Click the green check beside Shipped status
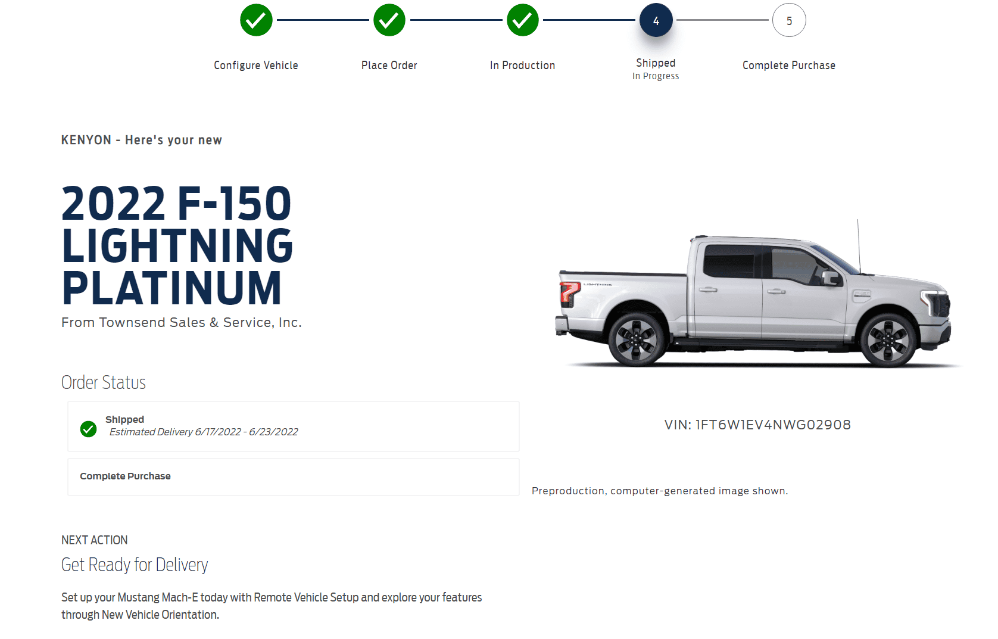Screen dimensions: 998x639 (88, 429)
